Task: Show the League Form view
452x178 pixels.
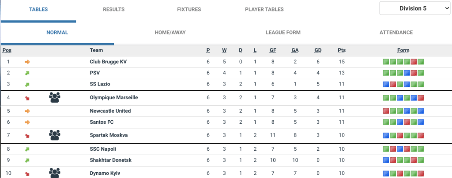Action: [283, 33]
